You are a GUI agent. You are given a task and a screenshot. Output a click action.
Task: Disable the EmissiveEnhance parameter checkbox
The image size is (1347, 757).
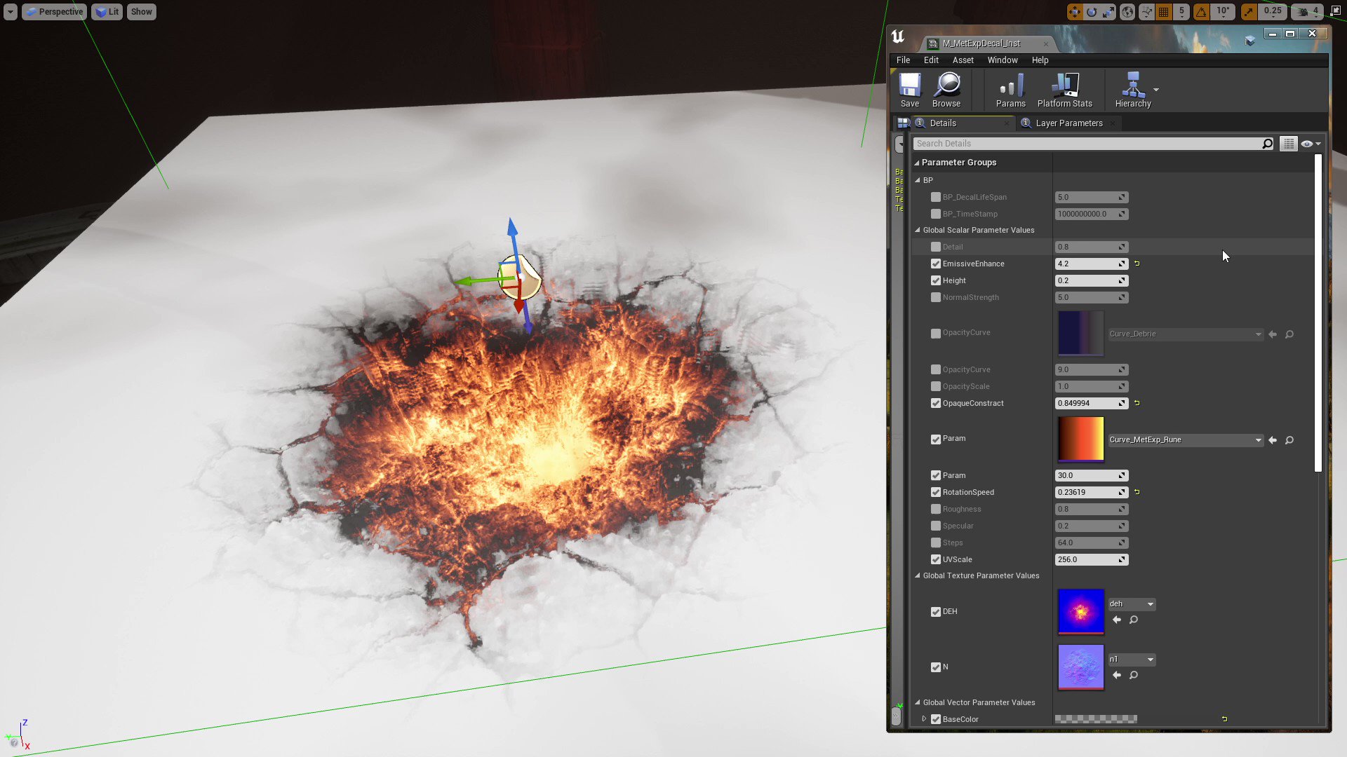[x=936, y=264]
